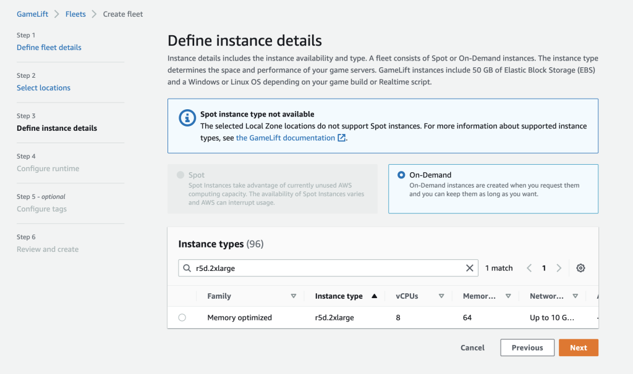Go to next page with right chevron
633x374 pixels.
559,268
